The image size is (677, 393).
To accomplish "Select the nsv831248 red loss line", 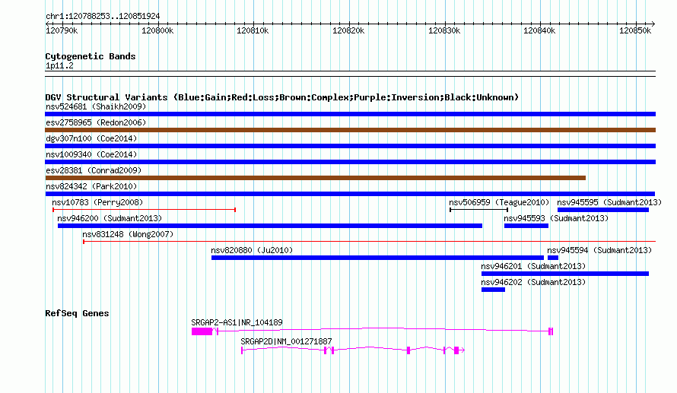I will (369, 242).
